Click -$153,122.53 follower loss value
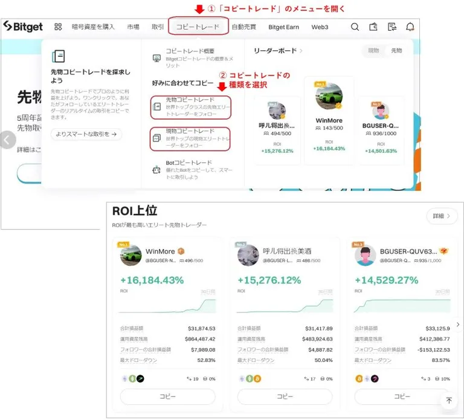 coord(434,349)
